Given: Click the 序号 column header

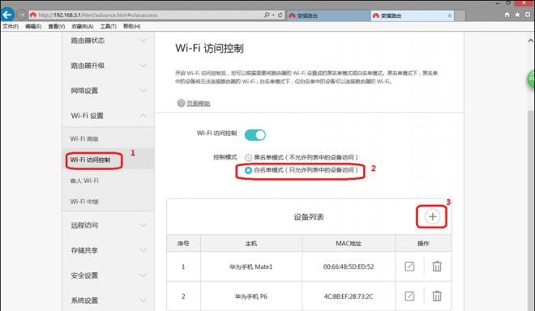Looking at the screenshot, I should click(x=183, y=244).
